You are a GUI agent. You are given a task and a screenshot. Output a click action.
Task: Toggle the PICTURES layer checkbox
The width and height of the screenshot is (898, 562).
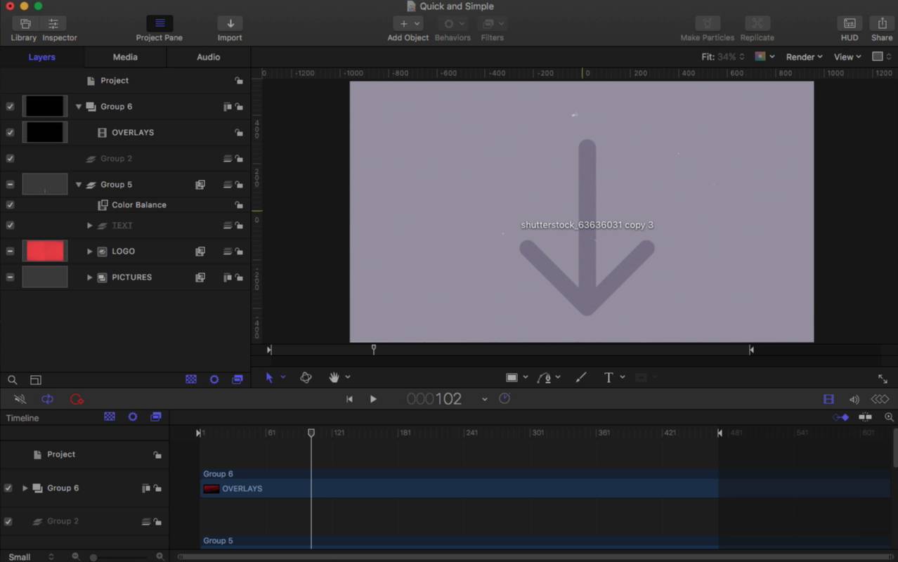[x=10, y=277]
